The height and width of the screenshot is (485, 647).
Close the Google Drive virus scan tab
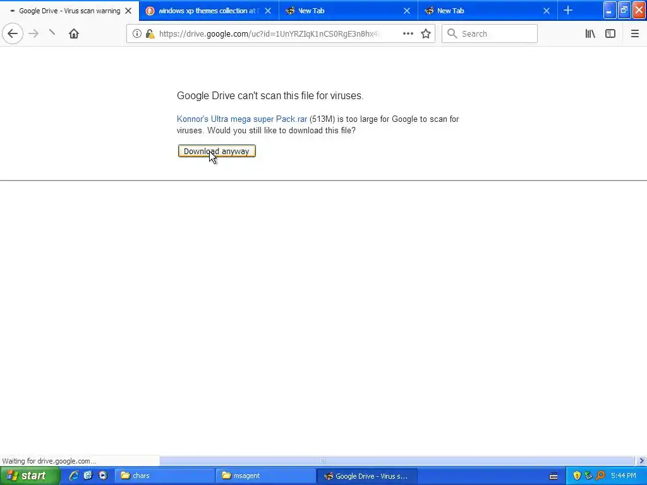[128, 11]
